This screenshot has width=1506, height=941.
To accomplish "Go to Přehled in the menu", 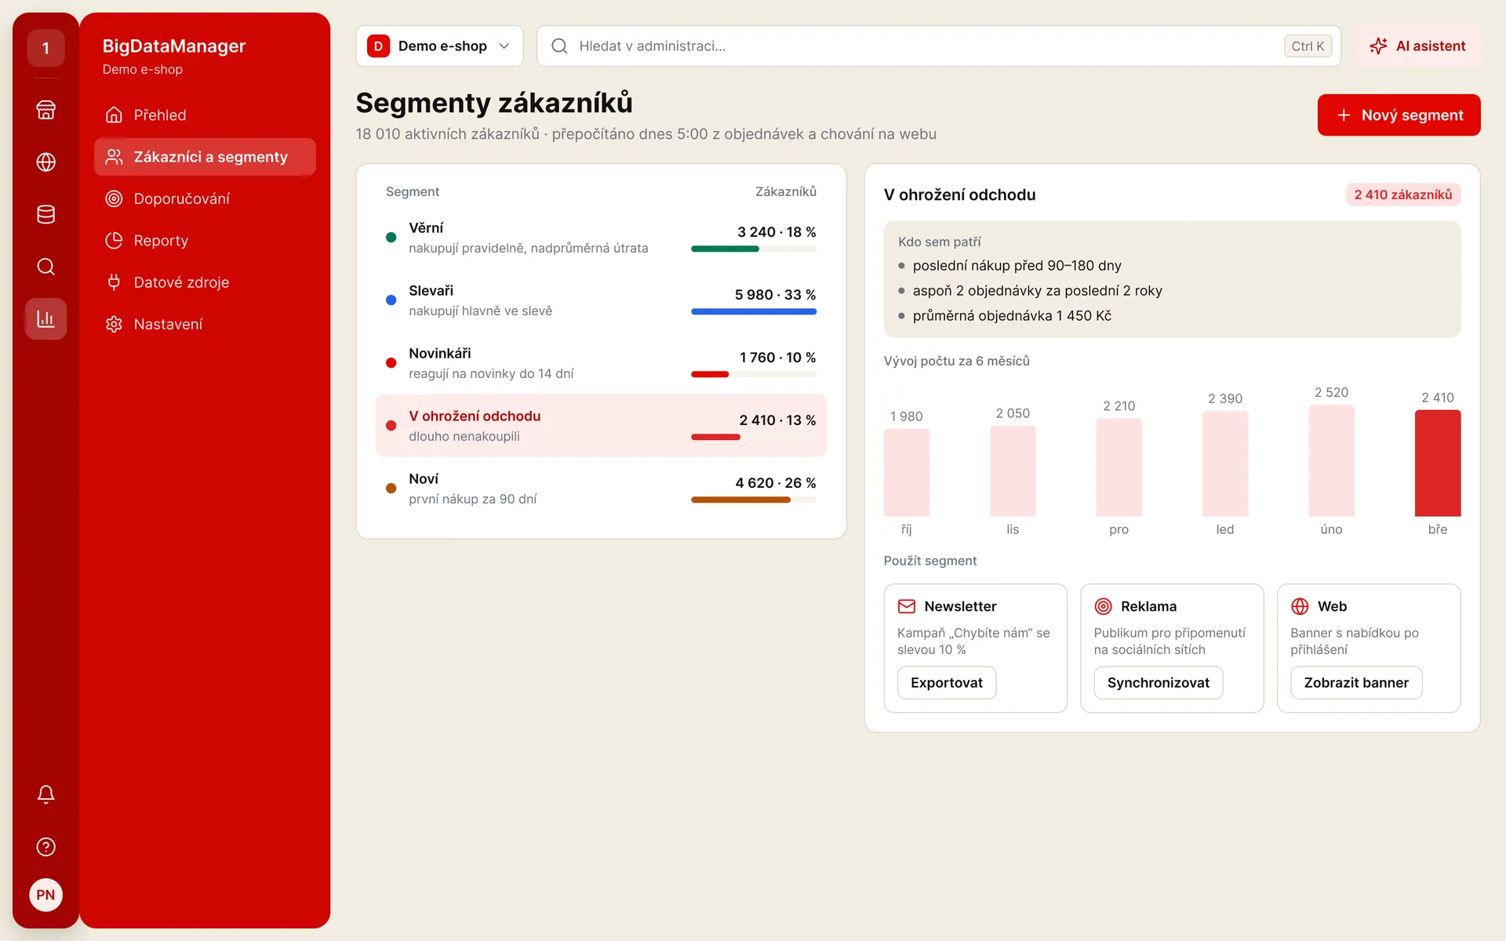I will click(205, 115).
